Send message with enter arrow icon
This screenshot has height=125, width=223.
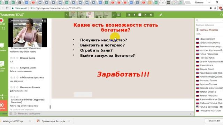click(192, 114)
